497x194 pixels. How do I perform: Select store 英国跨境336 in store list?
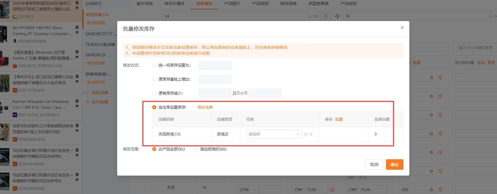click(97, 15)
